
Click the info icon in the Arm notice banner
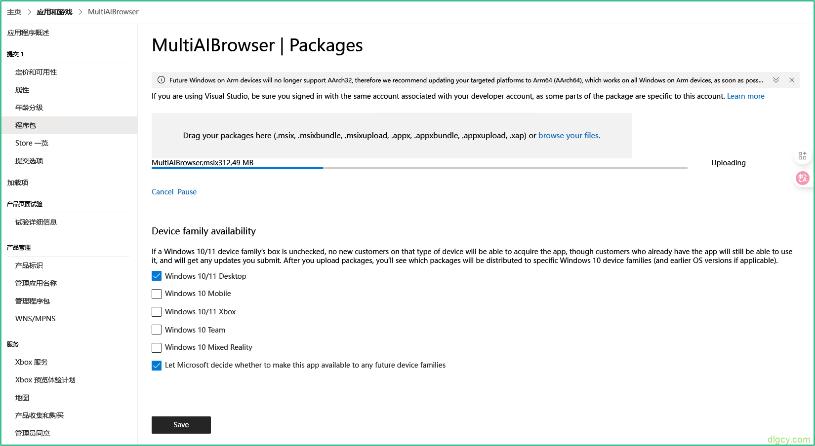click(161, 80)
